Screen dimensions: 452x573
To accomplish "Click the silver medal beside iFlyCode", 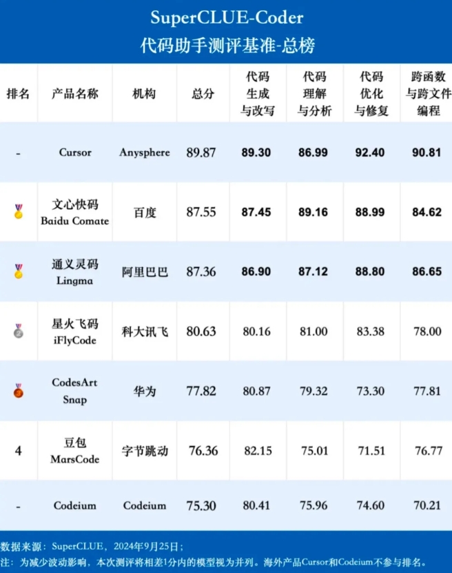I will point(19,331).
